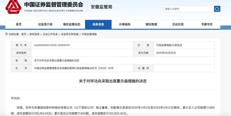231x116 pixels.
Task: Click the salutation 毕功兵：
Action: (16, 98)
